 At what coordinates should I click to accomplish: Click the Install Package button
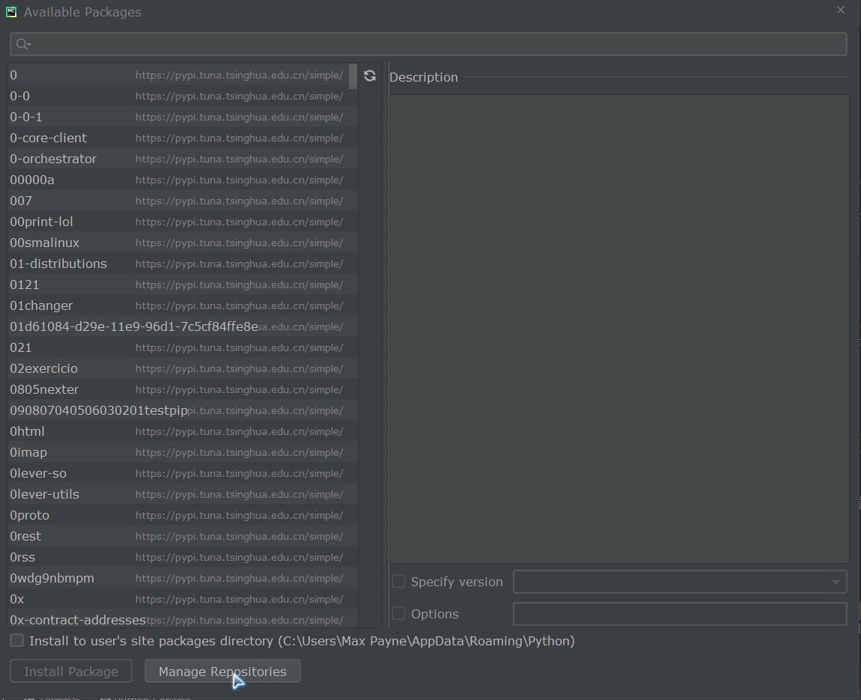[x=70, y=671]
